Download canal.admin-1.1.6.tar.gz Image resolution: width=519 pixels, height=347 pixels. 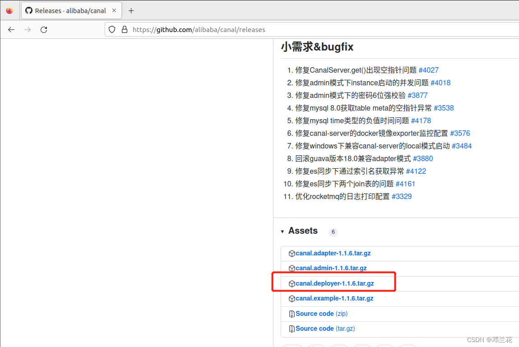[331, 268]
